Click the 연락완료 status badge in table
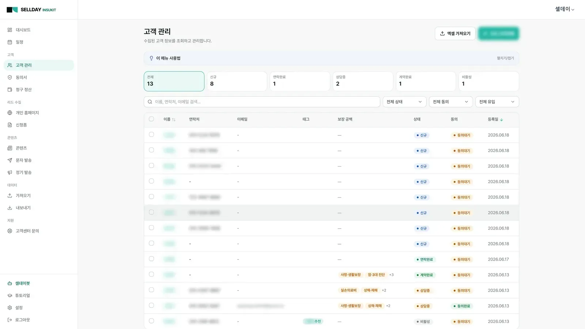Screen dimensions: 585x329 (x=425, y=260)
